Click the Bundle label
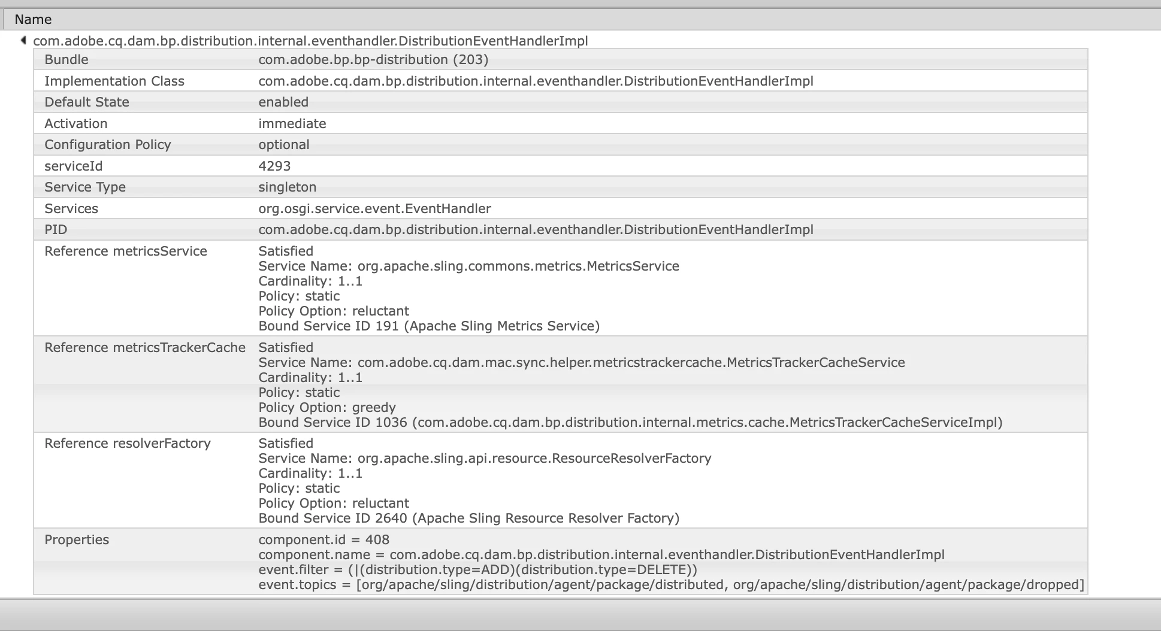 66,60
